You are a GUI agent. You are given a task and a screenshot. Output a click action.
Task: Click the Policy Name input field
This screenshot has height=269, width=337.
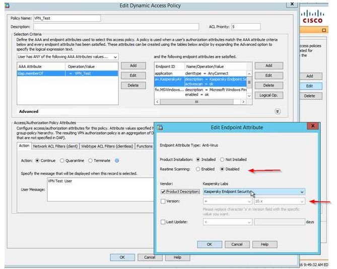pos(67,18)
